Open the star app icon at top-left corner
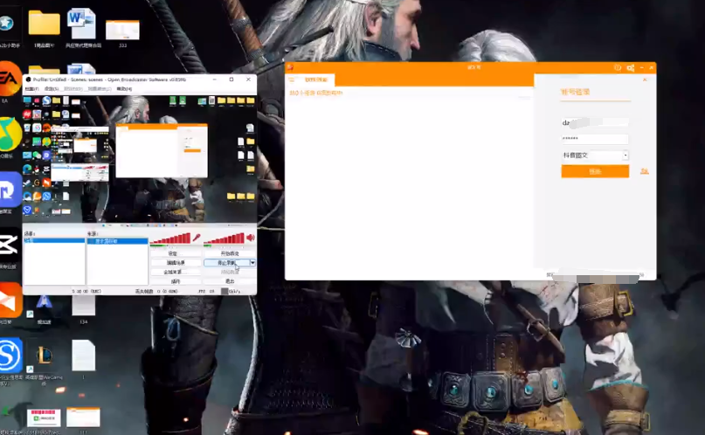Viewport: 705px width, 435px height. click(7, 23)
